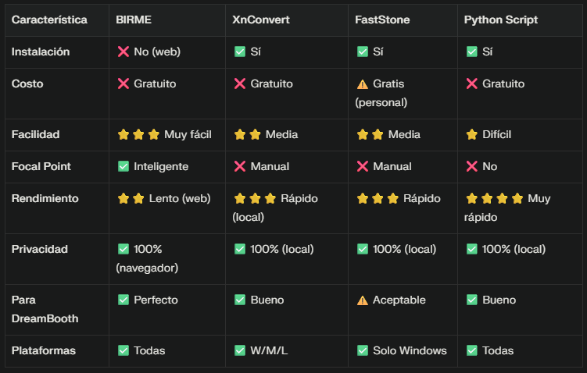Viewport: 587px width, 373px height.
Task: Click the "Privacidad" row label
Action: click(x=39, y=249)
